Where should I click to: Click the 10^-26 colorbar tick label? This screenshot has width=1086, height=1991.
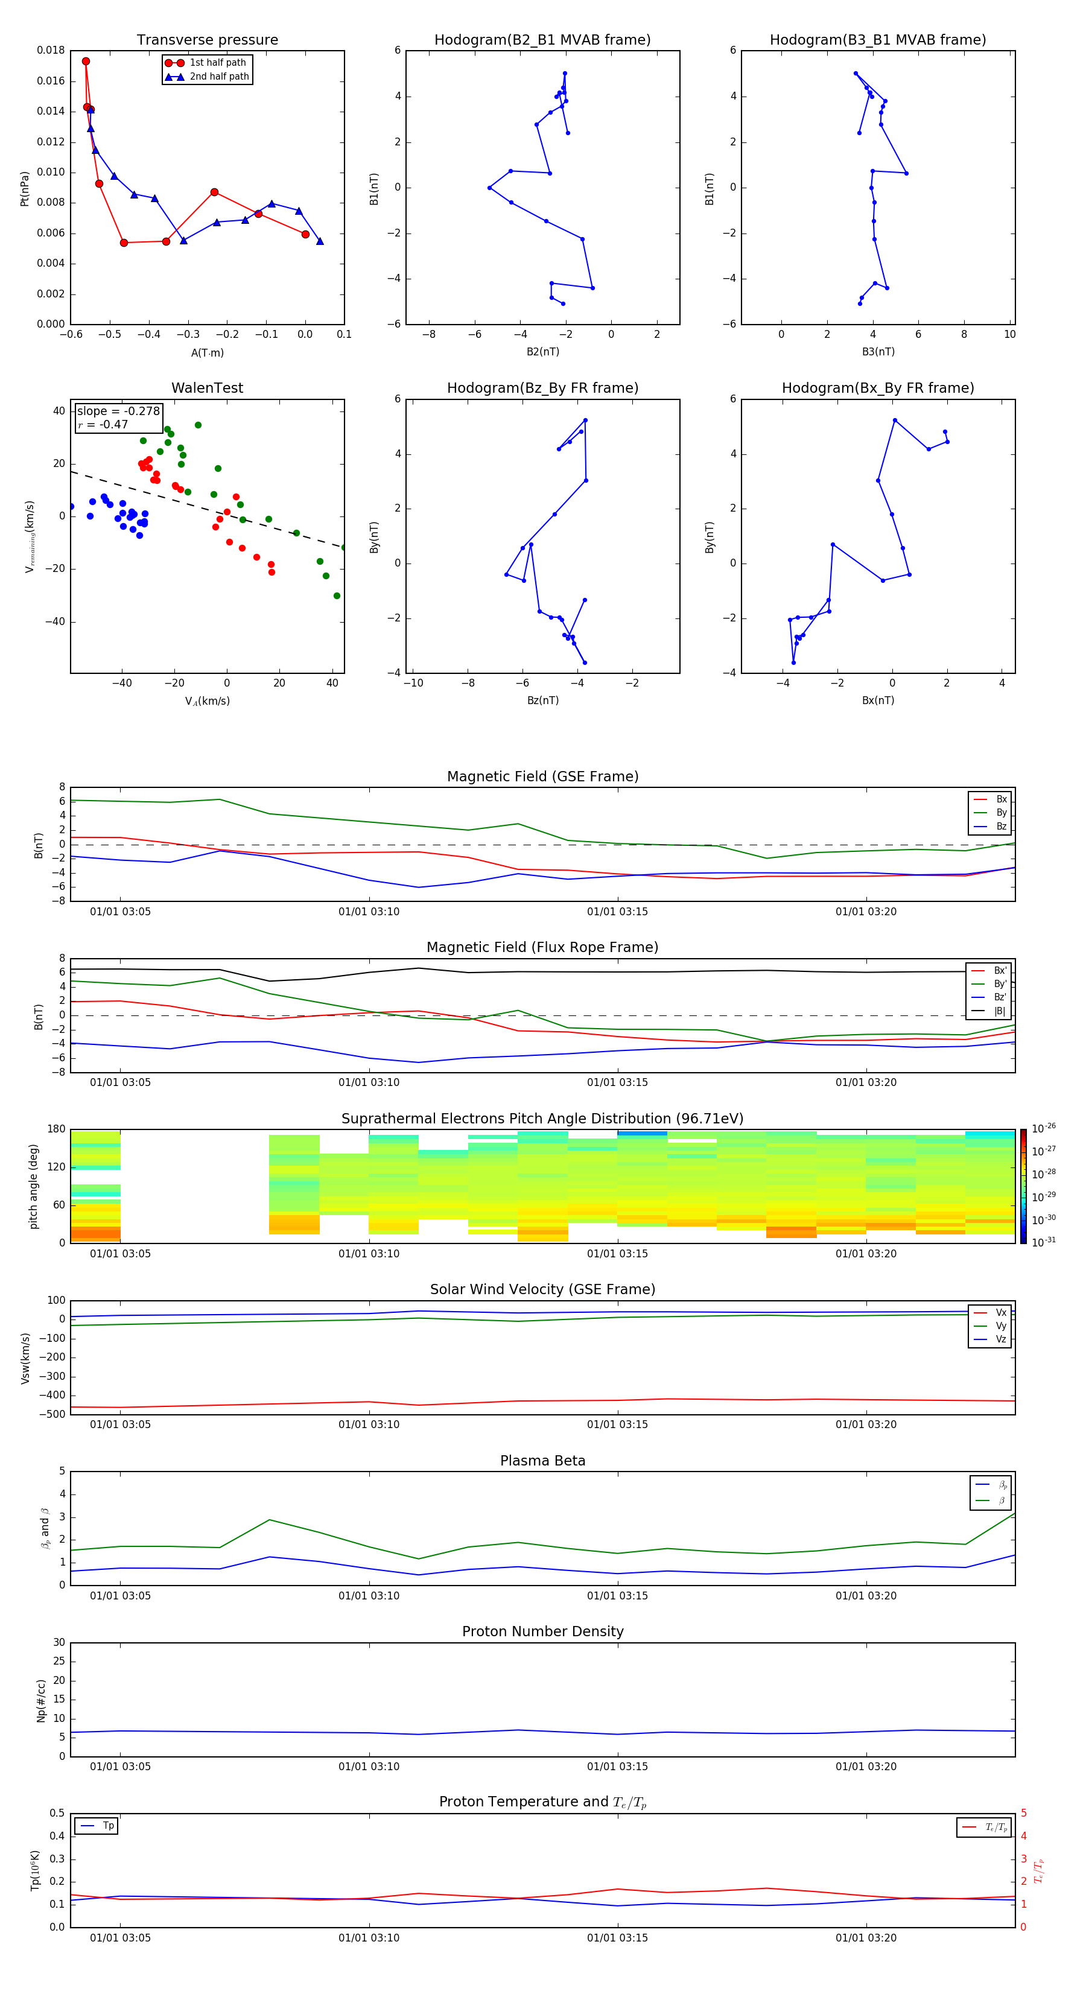coord(1044,1128)
